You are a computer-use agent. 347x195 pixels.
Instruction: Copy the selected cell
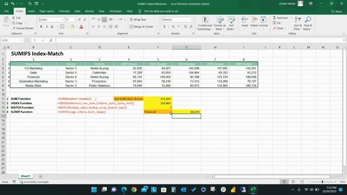[17, 23]
